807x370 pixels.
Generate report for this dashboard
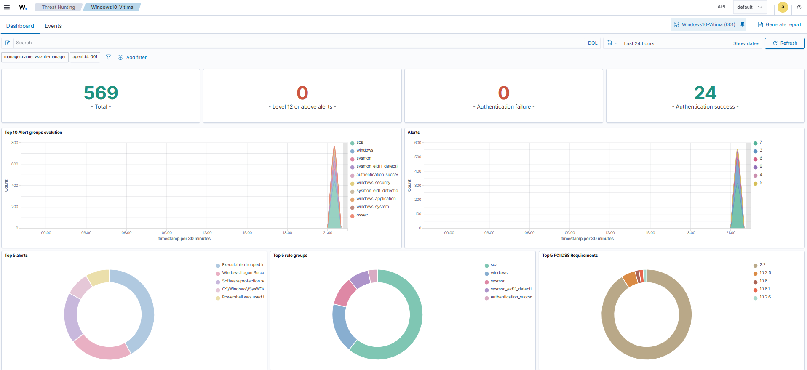[779, 24]
